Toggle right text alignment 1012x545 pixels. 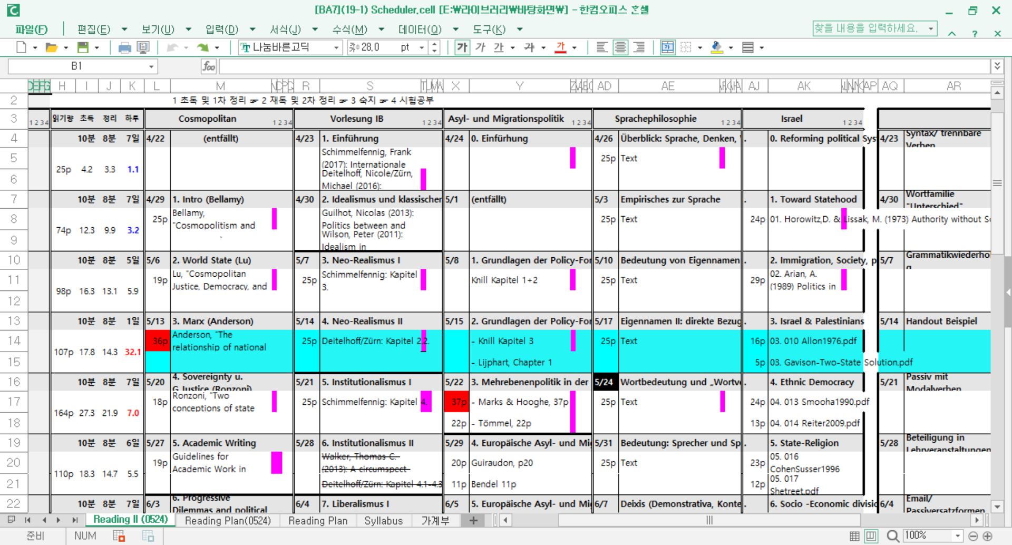click(639, 47)
